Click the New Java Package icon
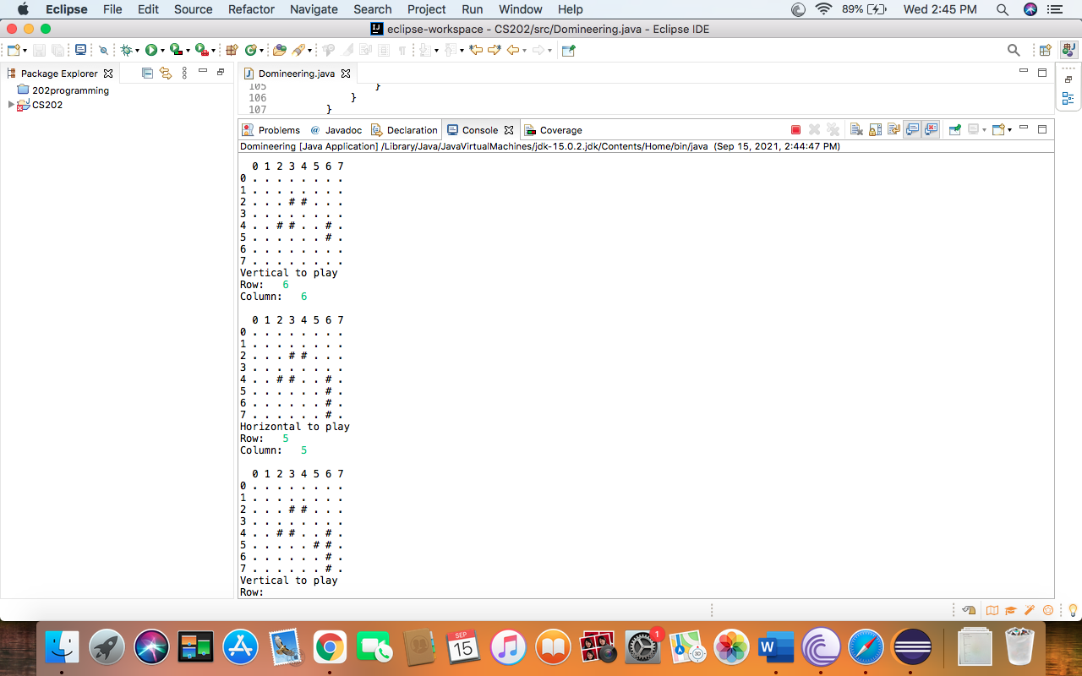1082x676 pixels. click(232, 51)
